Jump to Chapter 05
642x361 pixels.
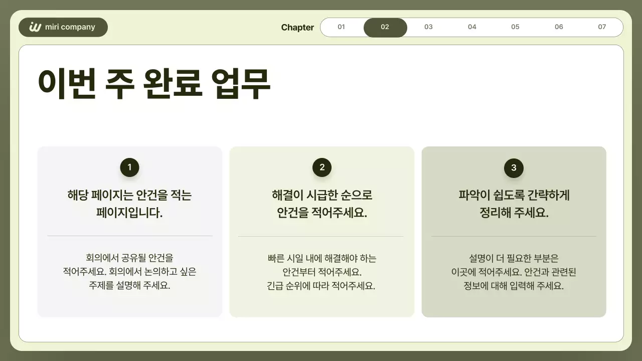coord(515,27)
